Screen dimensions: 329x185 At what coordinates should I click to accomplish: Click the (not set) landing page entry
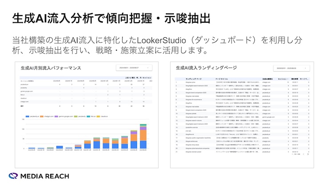pyautogui.click(x=188, y=131)
